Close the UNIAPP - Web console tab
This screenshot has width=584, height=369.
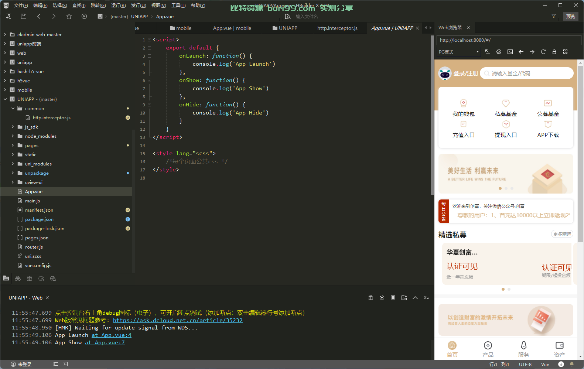47,298
